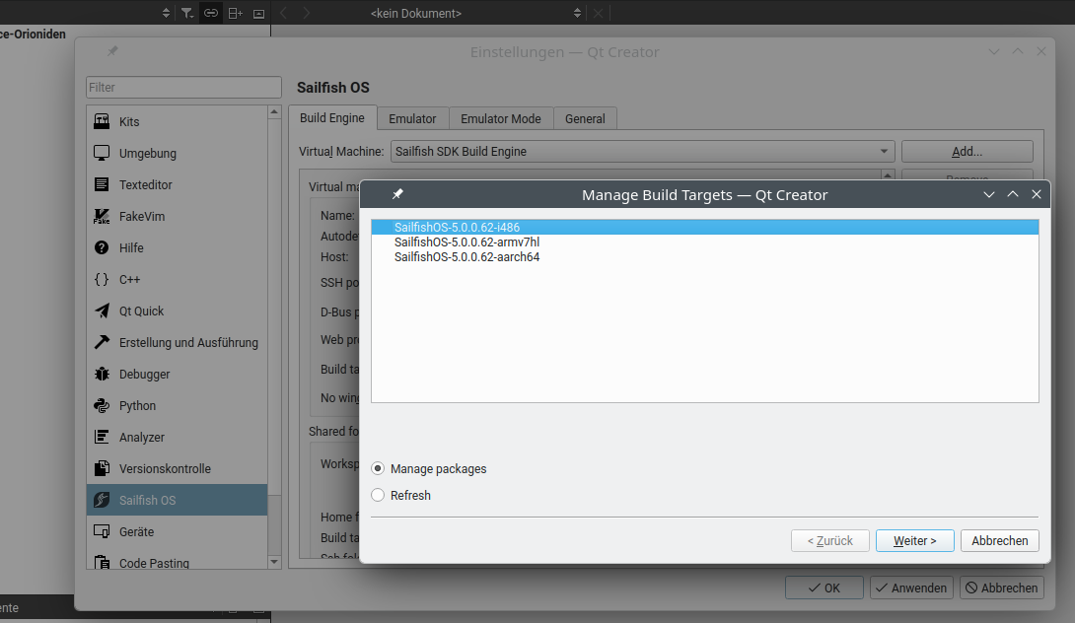Open Versionskontrolle settings icon

[x=102, y=469]
